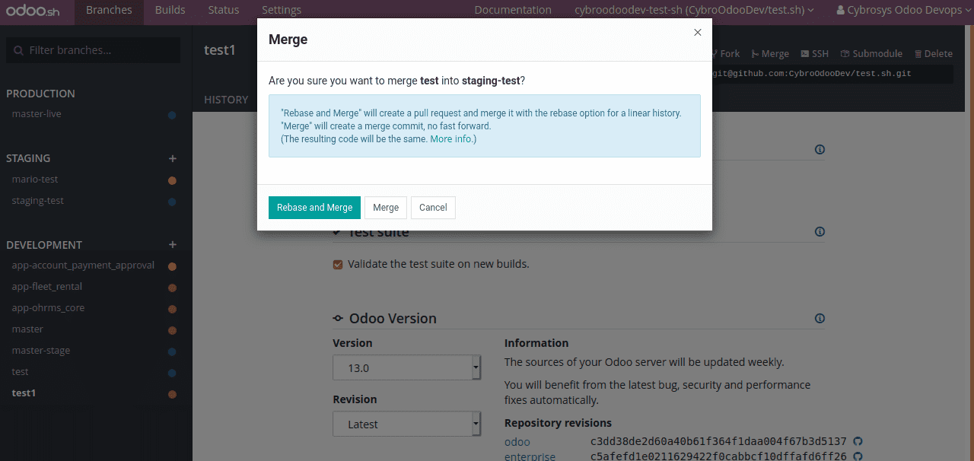This screenshot has width=974, height=461.
Task: Click the git clone URL field
Action: (x=832, y=74)
